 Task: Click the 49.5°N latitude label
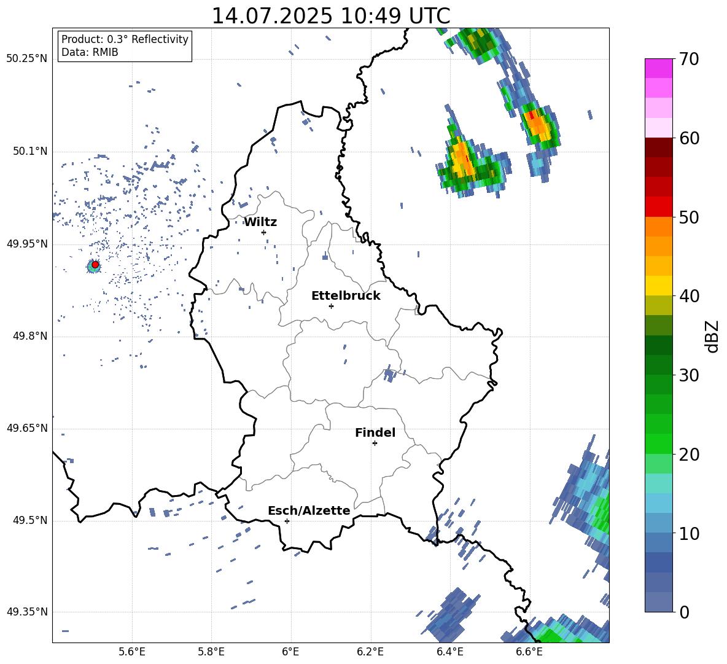pos(29,520)
